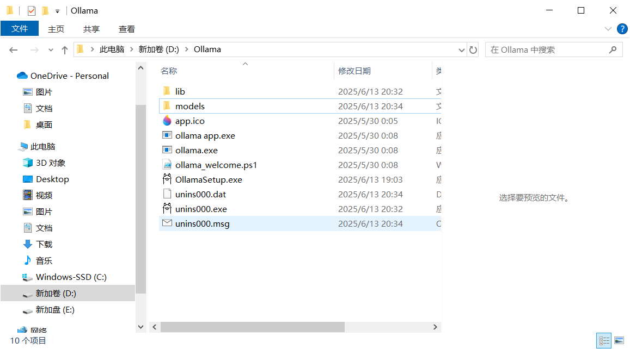The height and width of the screenshot is (349, 630).
Task: Open recent locations dropdown arrow
Action: coord(51,50)
